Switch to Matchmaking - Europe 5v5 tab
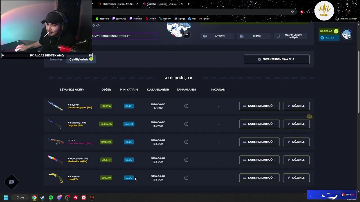 tap(118, 4)
